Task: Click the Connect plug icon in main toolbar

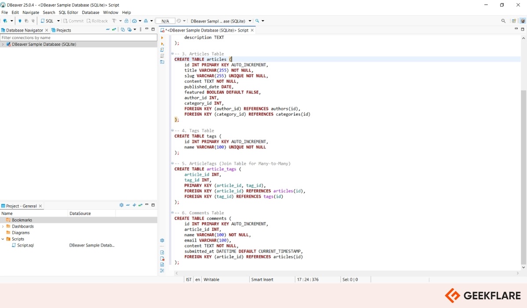Action: coord(20,21)
